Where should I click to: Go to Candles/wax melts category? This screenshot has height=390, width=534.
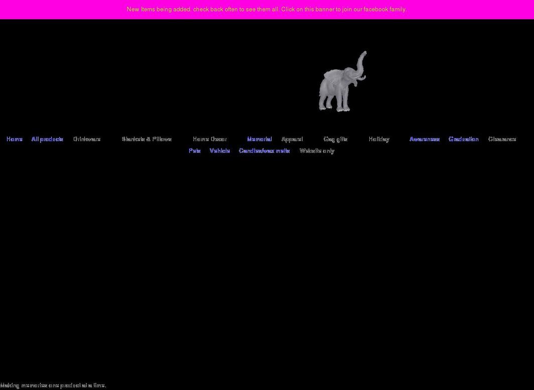point(264,151)
